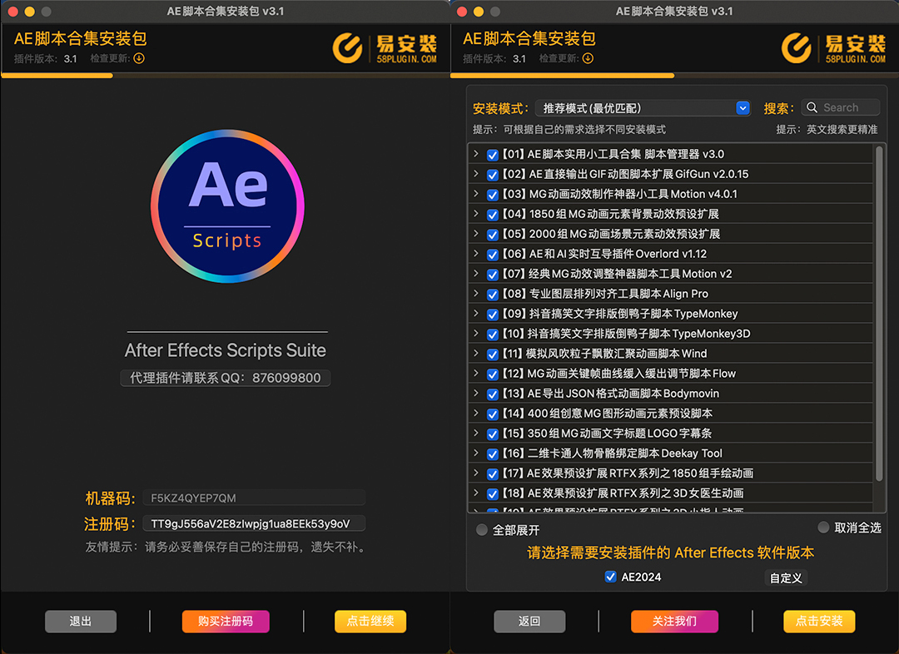Uncheck the [17] RTFX 1850组手绘动画 checkbox
Viewport: 899px width, 654px height.
coord(492,474)
